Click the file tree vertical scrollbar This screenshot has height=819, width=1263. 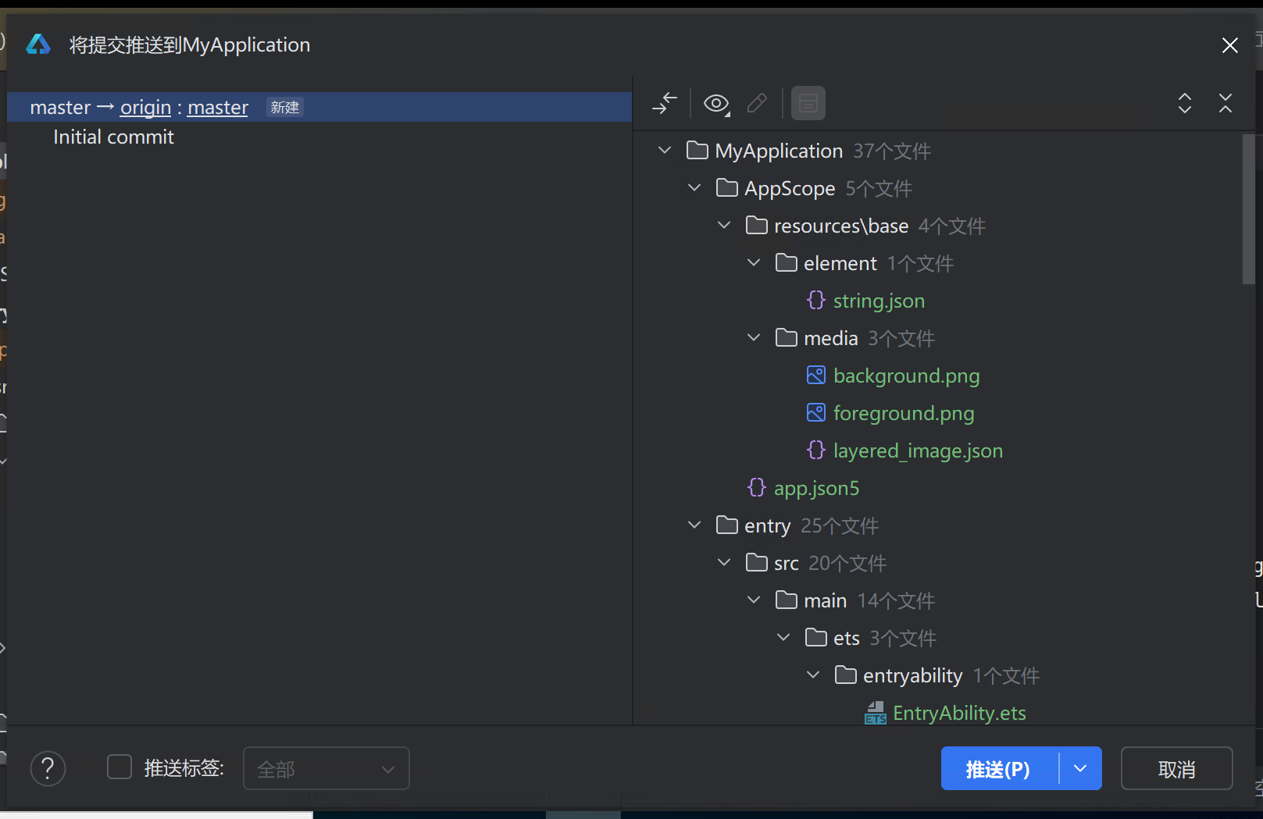pos(1248,209)
